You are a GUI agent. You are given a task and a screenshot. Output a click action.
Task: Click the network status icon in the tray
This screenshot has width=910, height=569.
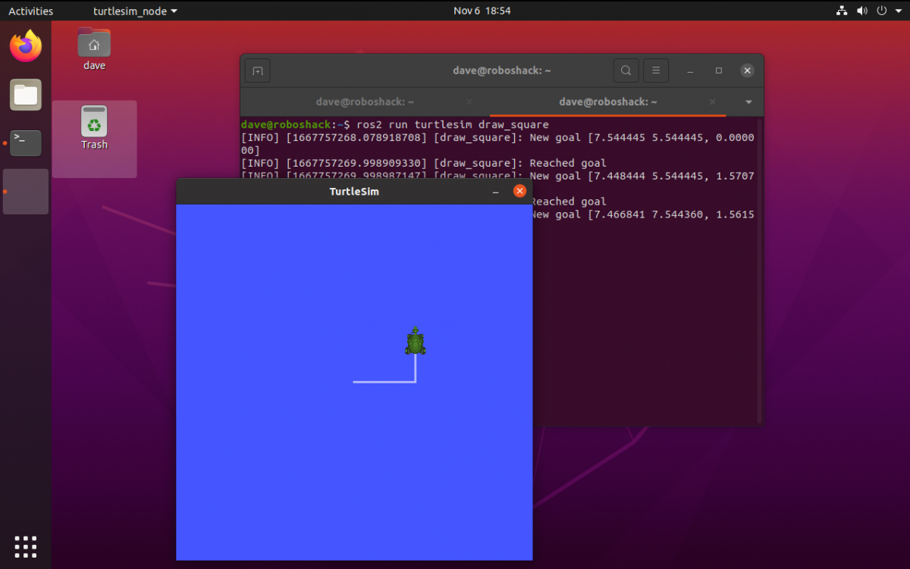842,11
